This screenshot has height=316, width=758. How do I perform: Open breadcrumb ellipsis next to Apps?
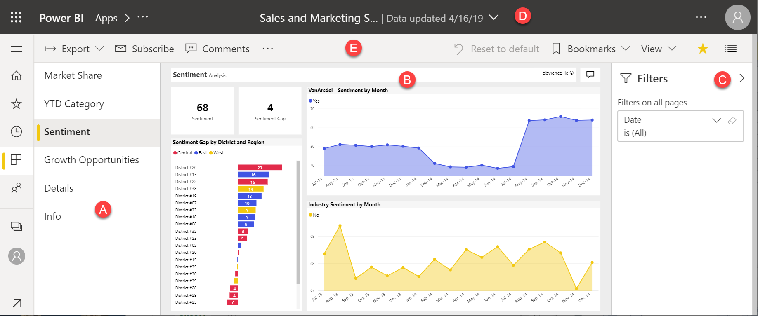coord(143,17)
